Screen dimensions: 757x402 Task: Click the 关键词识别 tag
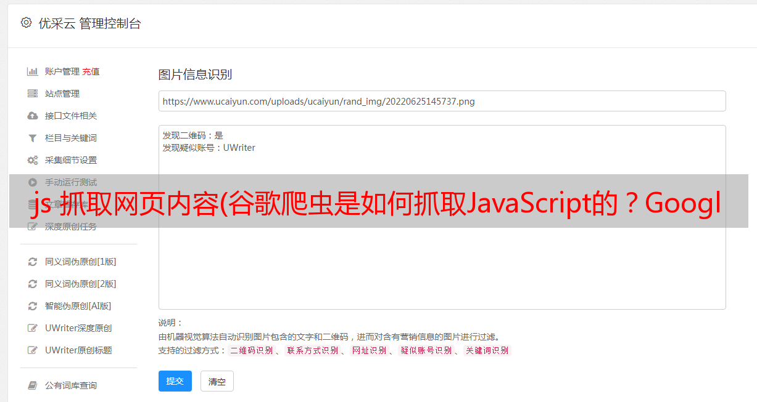pos(487,350)
